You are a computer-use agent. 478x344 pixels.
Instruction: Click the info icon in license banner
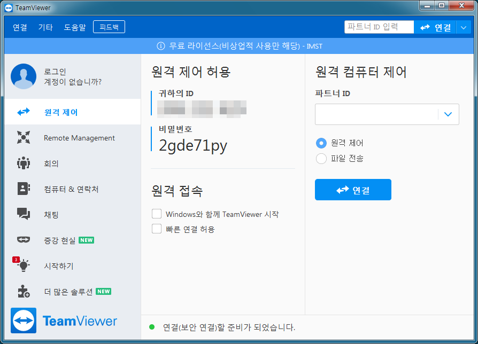tap(160, 46)
